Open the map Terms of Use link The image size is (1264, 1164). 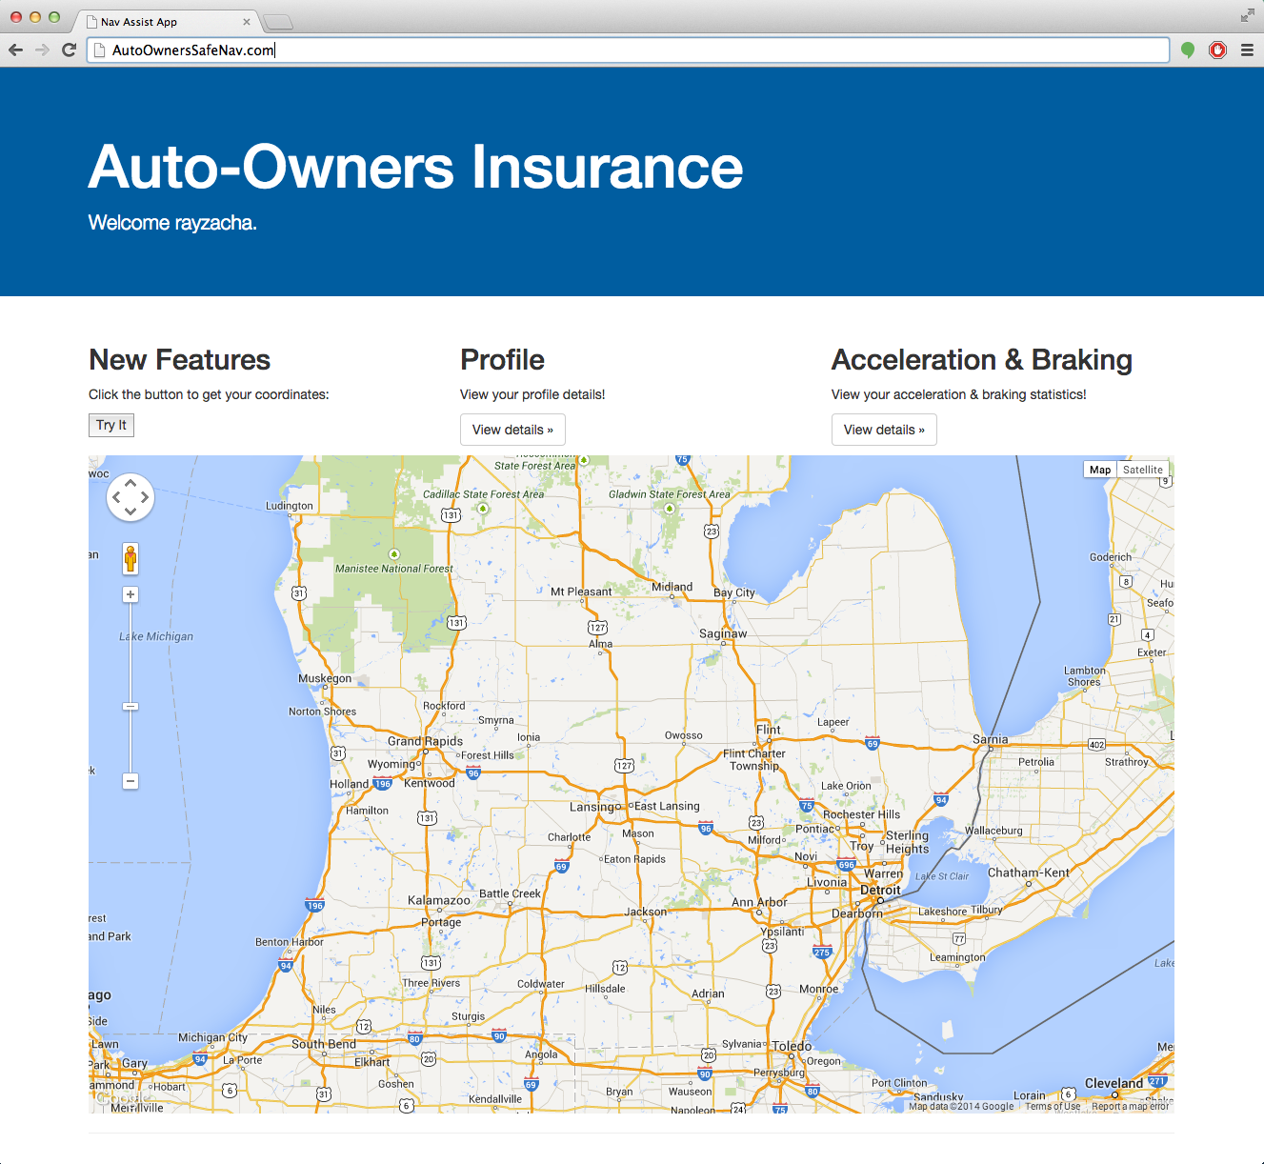[x=1053, y=1106]
